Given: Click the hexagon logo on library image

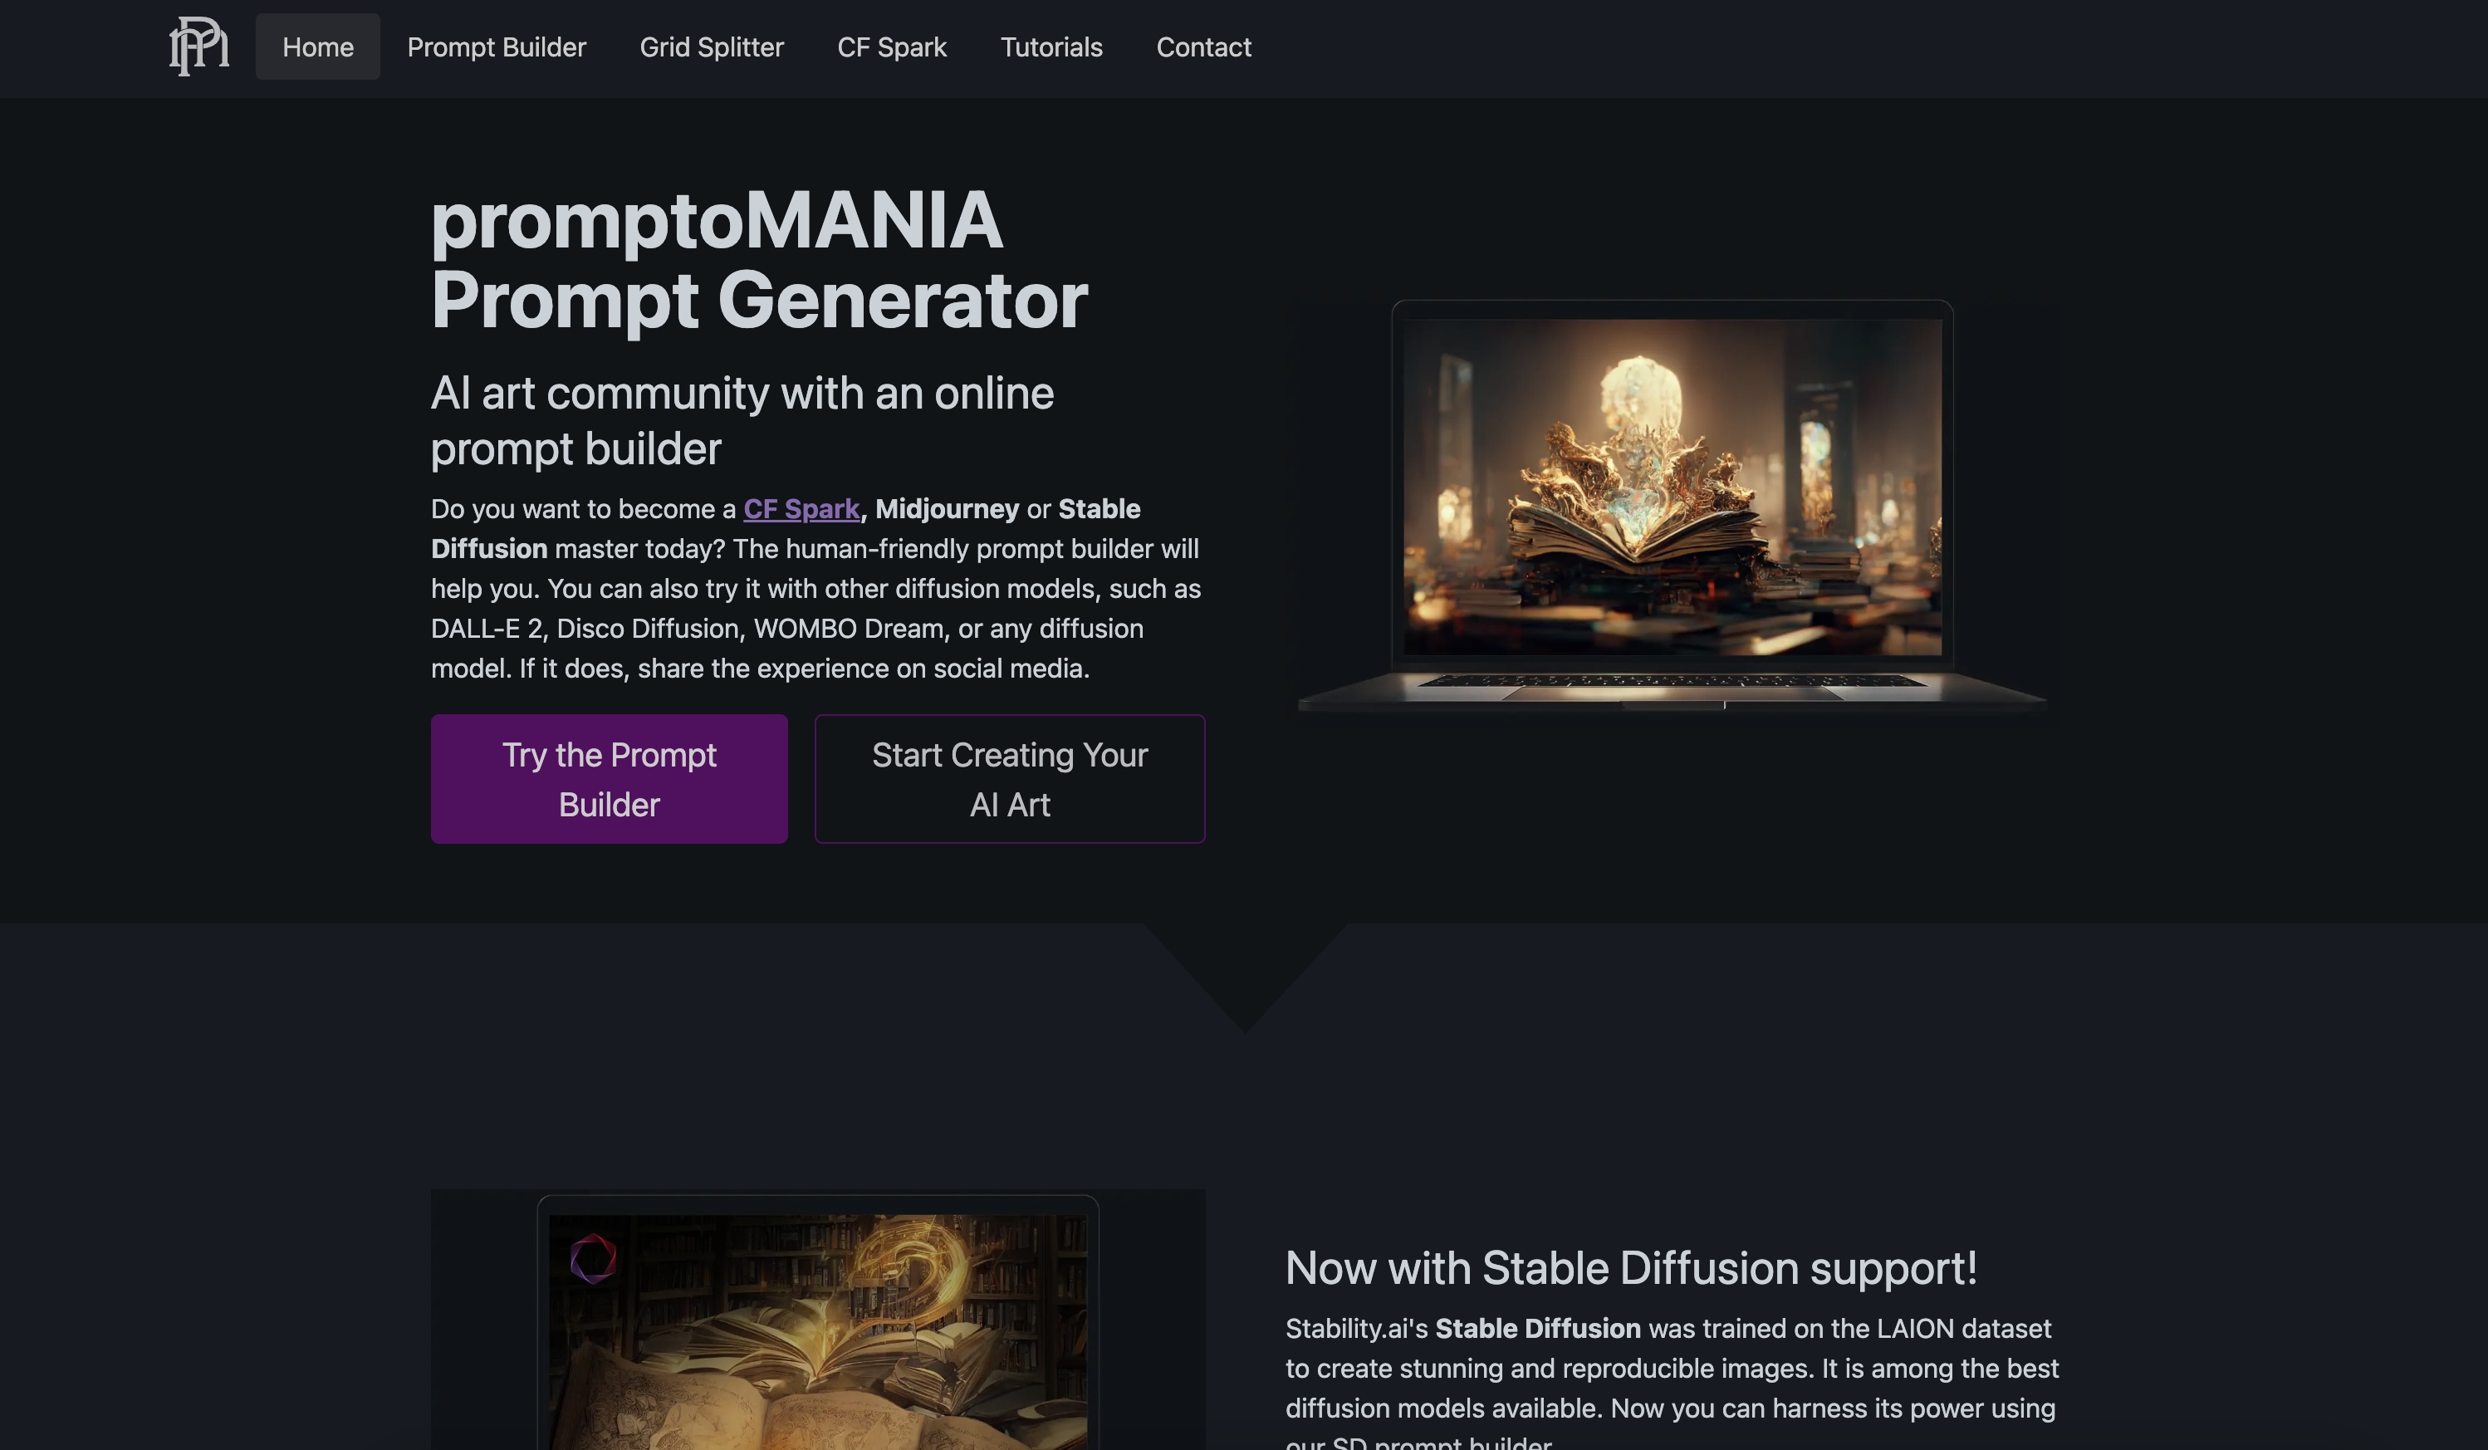Looking at the screenshot, I should click(x=594, y=1258).
